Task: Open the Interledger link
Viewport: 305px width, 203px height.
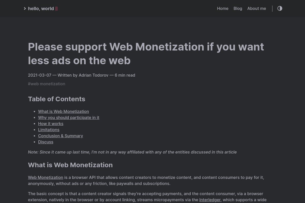Action: coord(210,200)
